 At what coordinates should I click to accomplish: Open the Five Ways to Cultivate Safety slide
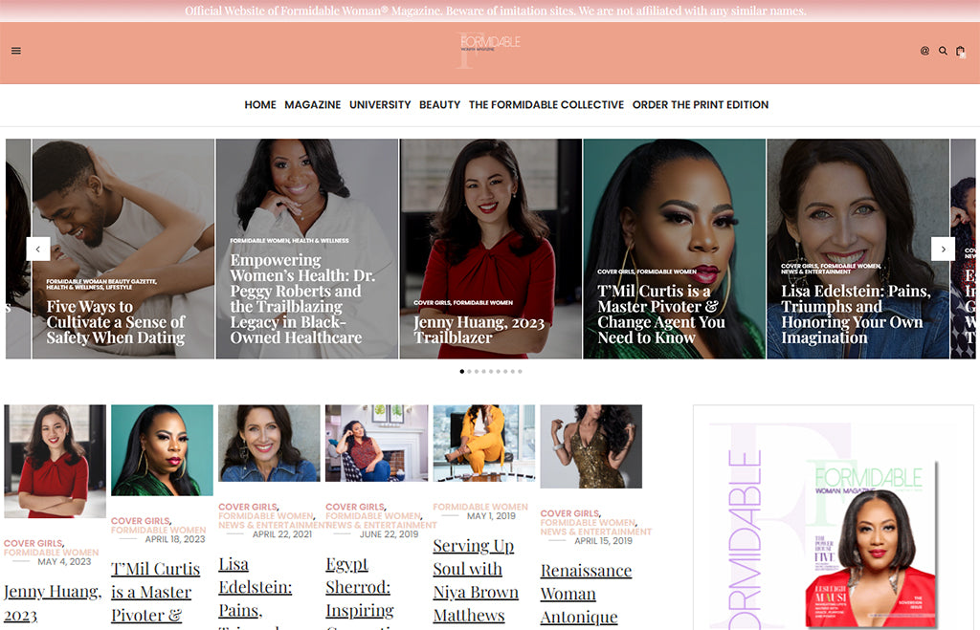[116, 322]
